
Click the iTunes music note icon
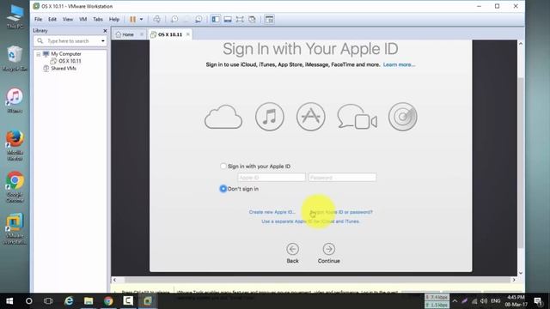[x=269, y=117]
